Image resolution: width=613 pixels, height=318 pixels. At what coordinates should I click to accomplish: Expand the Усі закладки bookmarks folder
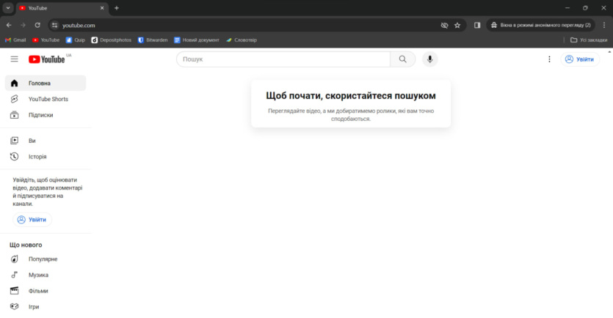tap(589, 40)
